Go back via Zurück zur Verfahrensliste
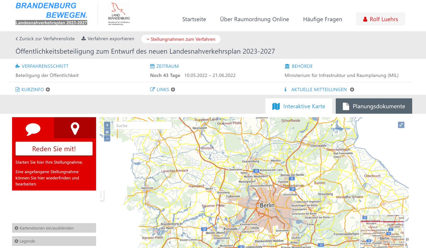426x248 pixels. (x=45, y=39)
